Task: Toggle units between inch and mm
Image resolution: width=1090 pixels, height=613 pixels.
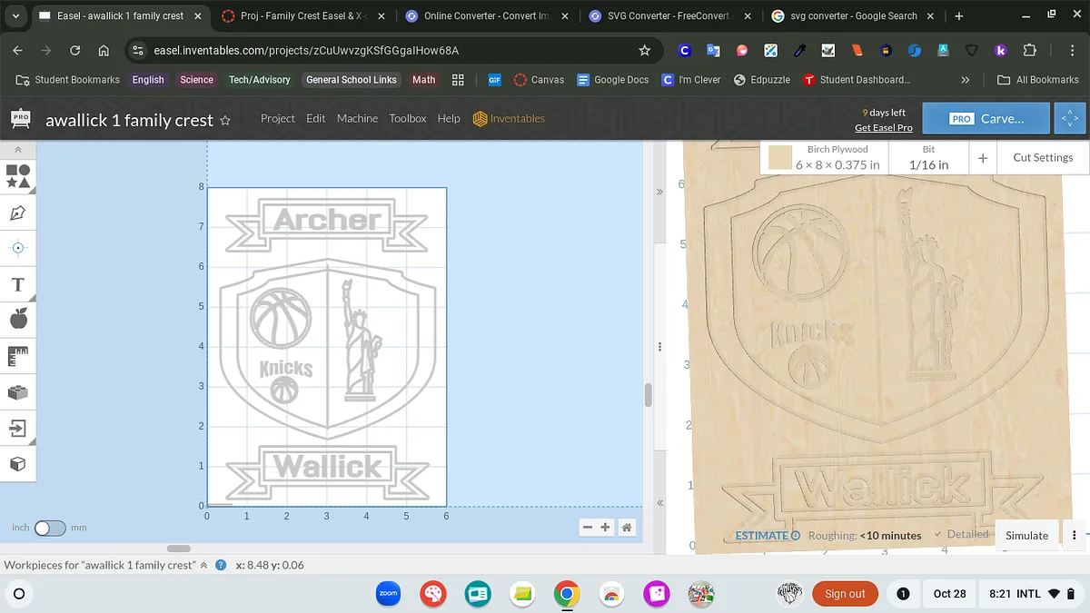Action: 49,528
